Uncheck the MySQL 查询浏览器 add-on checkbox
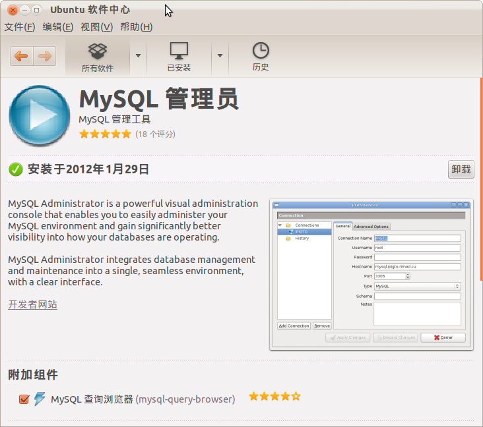Viewport: 483px width, 427px height. pyautogui.click(x=24, y=399)
